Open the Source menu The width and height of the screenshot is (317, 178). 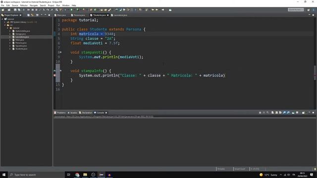15,5
